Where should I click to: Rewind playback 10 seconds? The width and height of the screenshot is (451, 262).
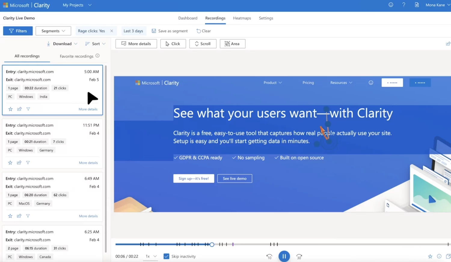(269, 257)
